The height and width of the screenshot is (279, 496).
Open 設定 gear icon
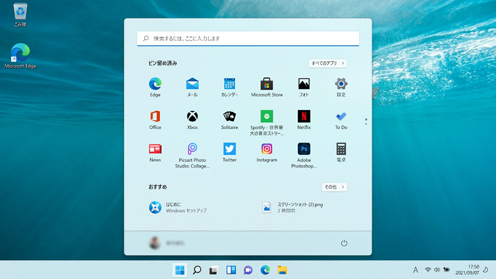(x=341, y=87)
